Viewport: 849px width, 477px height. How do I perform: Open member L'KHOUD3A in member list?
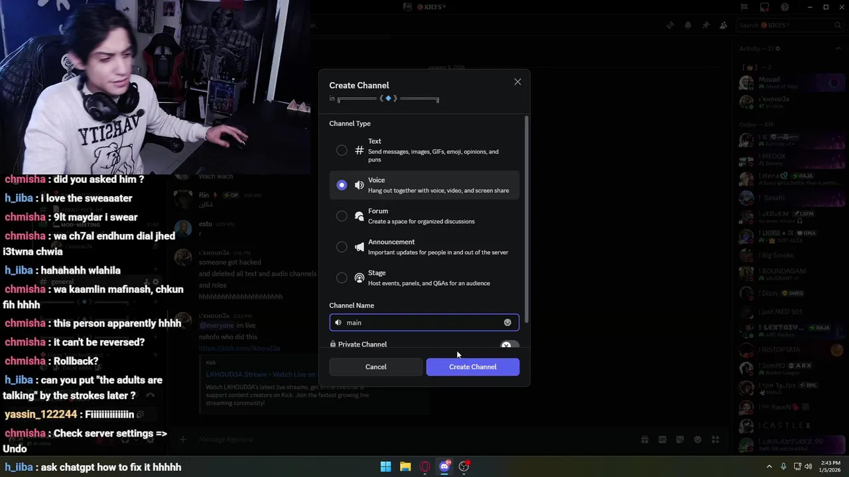click(x=789, y=102)
